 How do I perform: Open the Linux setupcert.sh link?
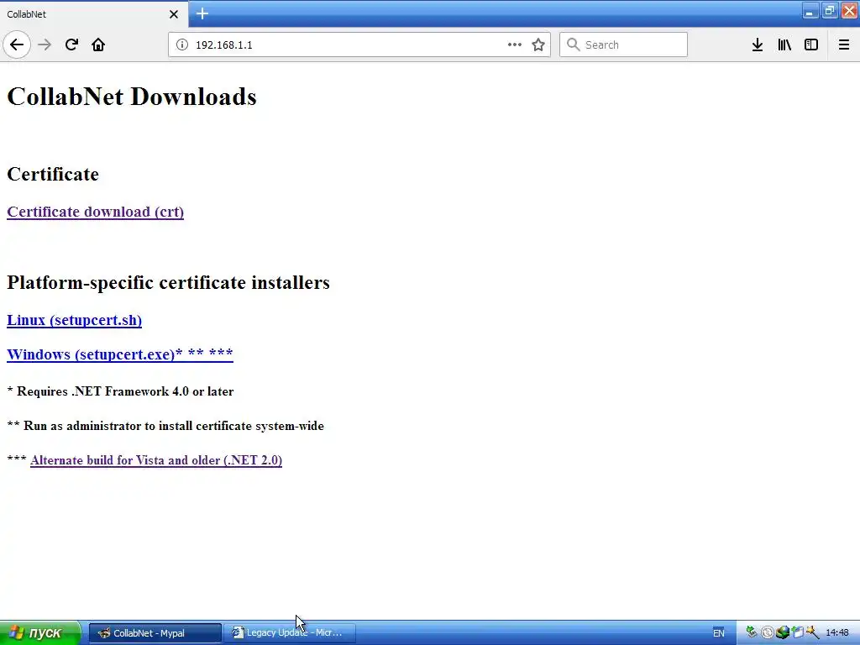point(74,320)
